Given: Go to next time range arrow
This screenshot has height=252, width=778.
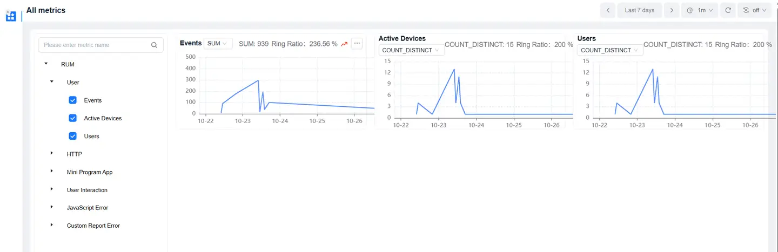Looking at the screenshot, I should click(671, 10).
